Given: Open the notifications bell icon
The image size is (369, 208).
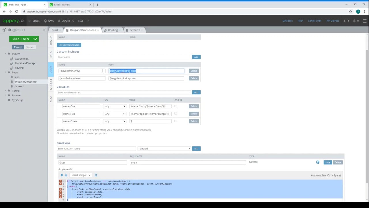Looking at the screenshot, I should pyautogui.click(x=354, y=21).
